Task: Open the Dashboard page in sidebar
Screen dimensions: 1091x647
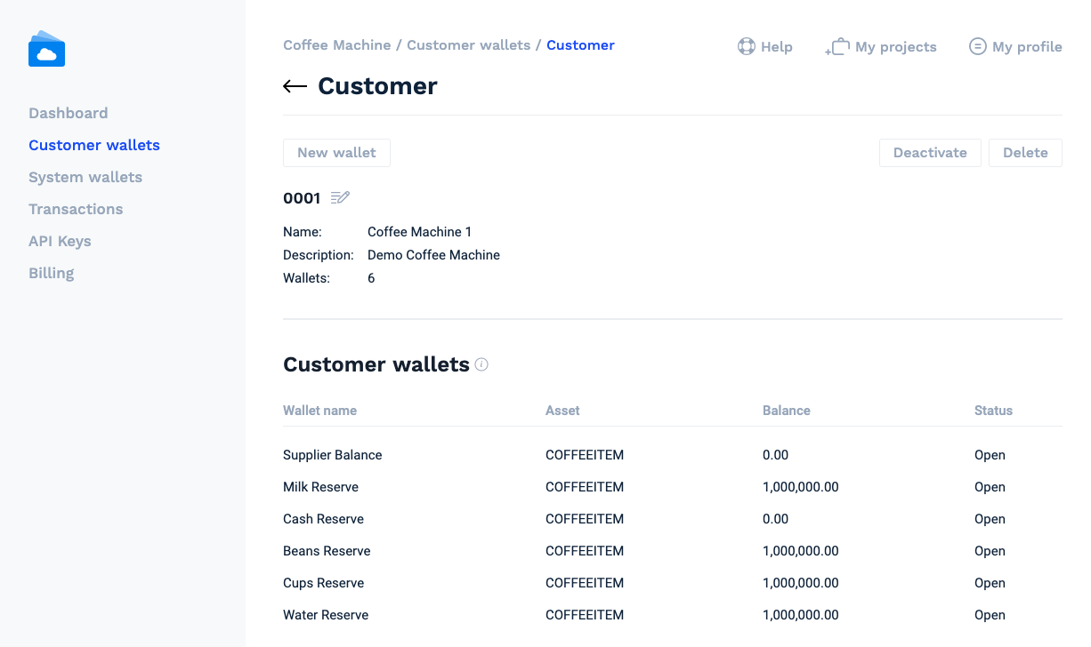Action: (x=69, y=113)
